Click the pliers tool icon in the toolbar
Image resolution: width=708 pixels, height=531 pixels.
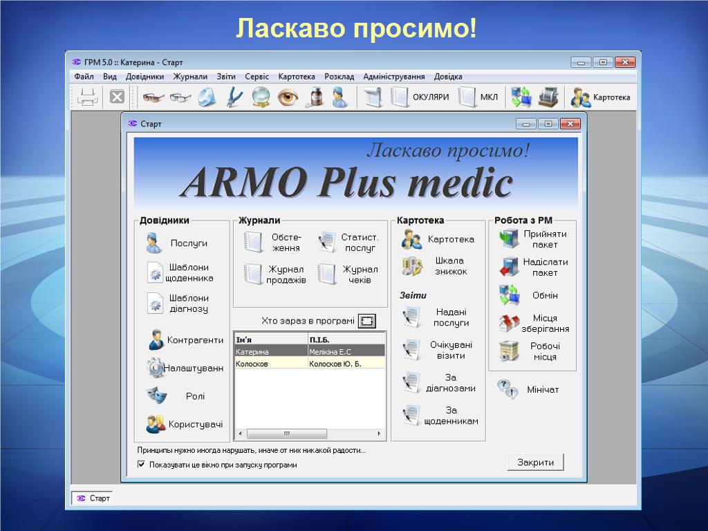[x=234, y=97]
